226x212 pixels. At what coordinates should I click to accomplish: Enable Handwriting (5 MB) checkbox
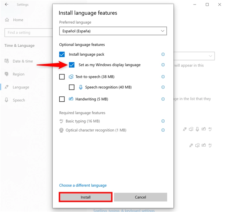[62, 99]
